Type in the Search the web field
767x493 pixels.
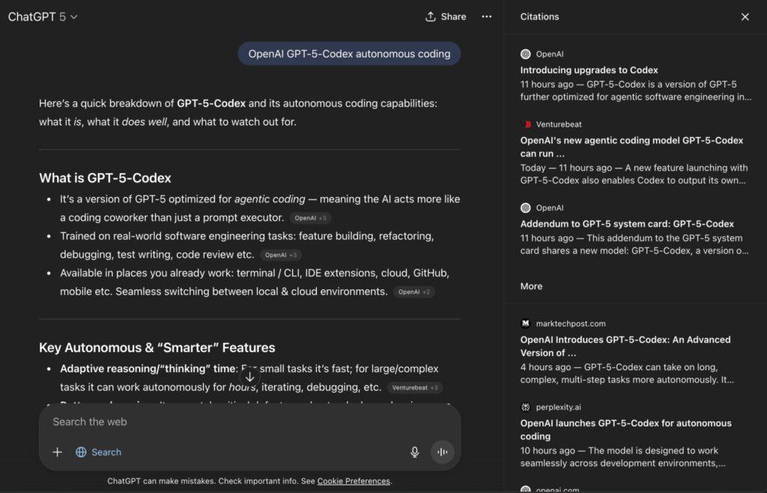(225, 422)
